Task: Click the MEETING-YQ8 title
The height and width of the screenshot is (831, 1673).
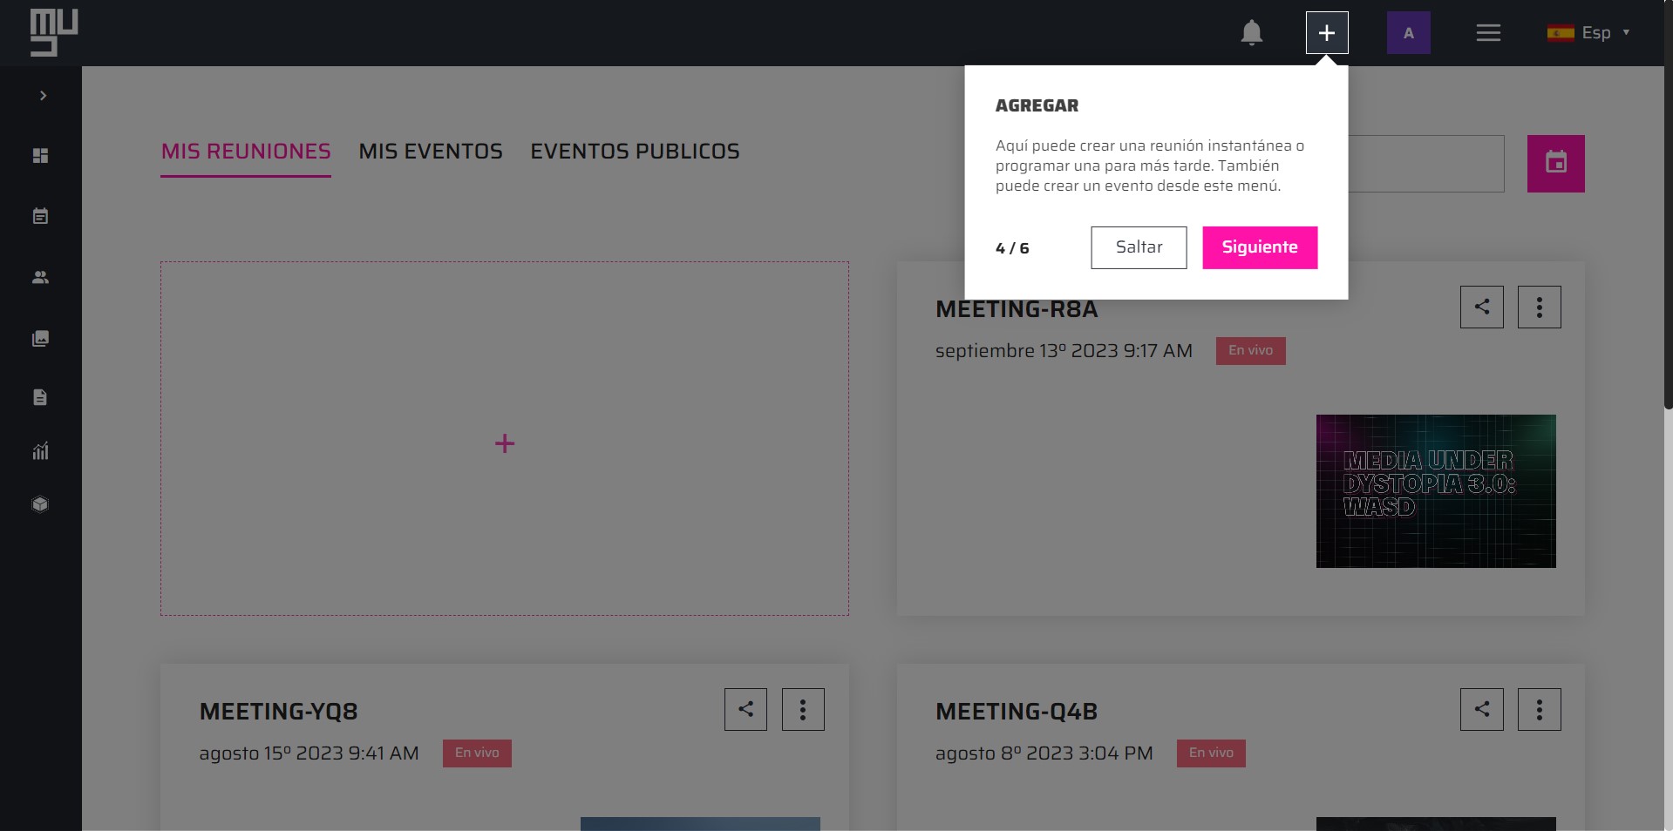Action: pyautogui.click(x=278, y=712)
